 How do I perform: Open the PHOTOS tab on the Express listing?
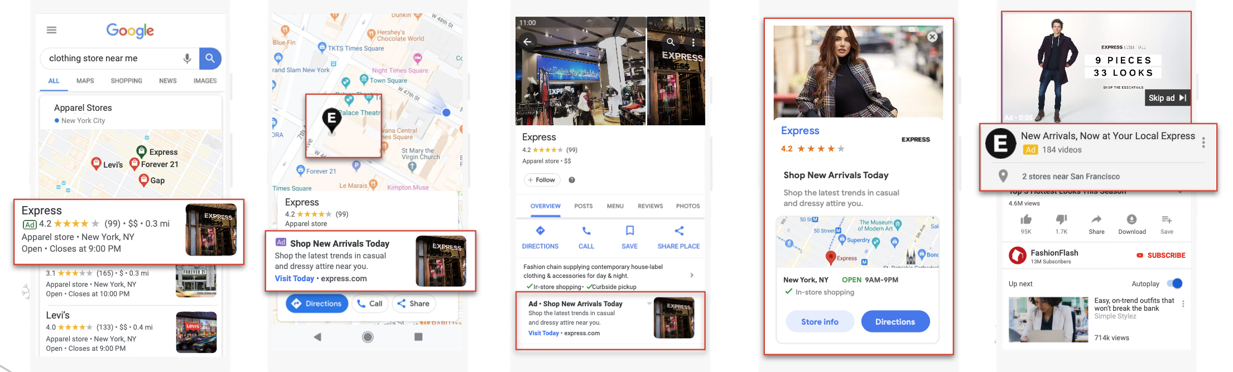tap(688, 206)
